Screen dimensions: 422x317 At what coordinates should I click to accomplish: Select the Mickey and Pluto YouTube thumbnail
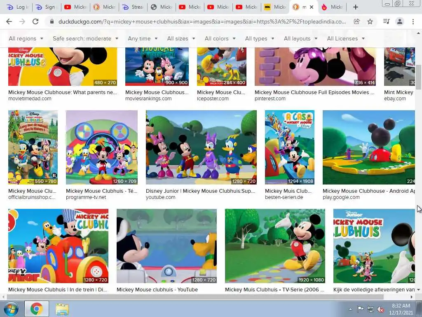166,246
